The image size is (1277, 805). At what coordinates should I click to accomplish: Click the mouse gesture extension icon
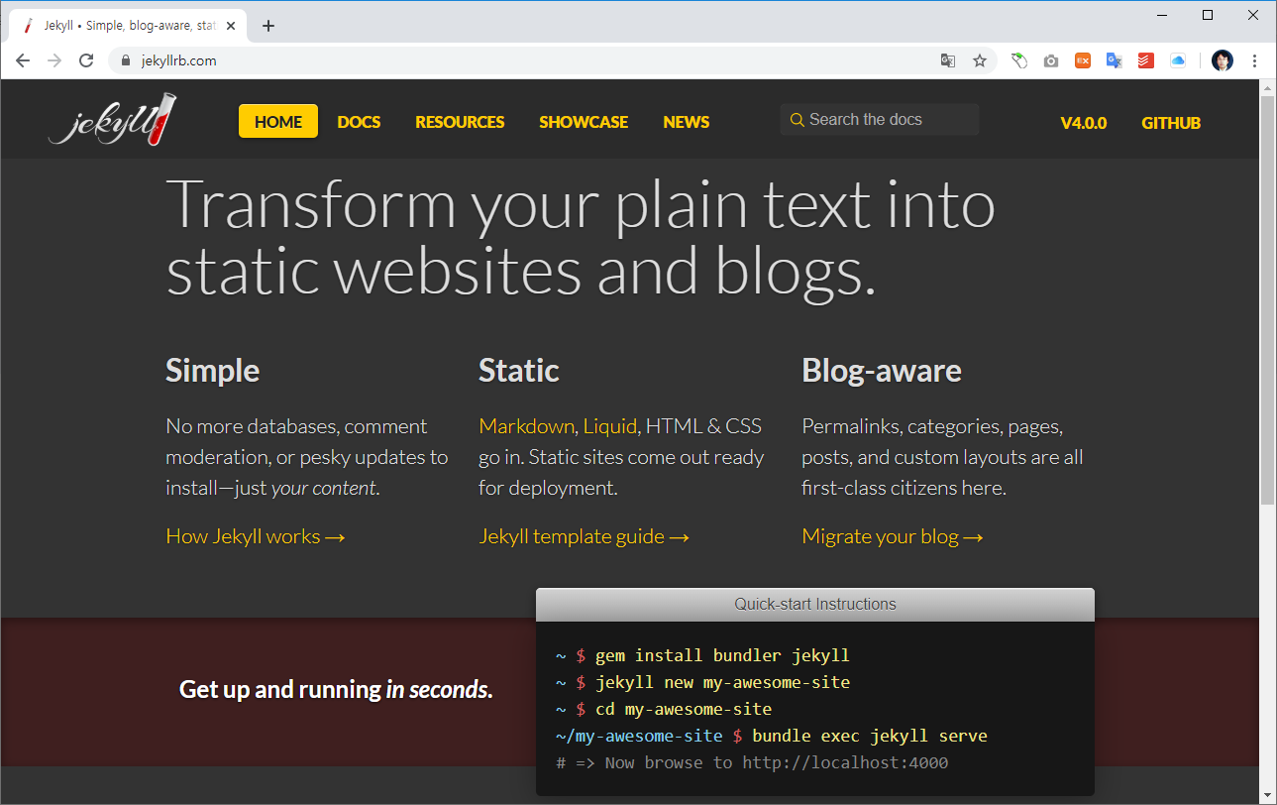click(1019, 60)
